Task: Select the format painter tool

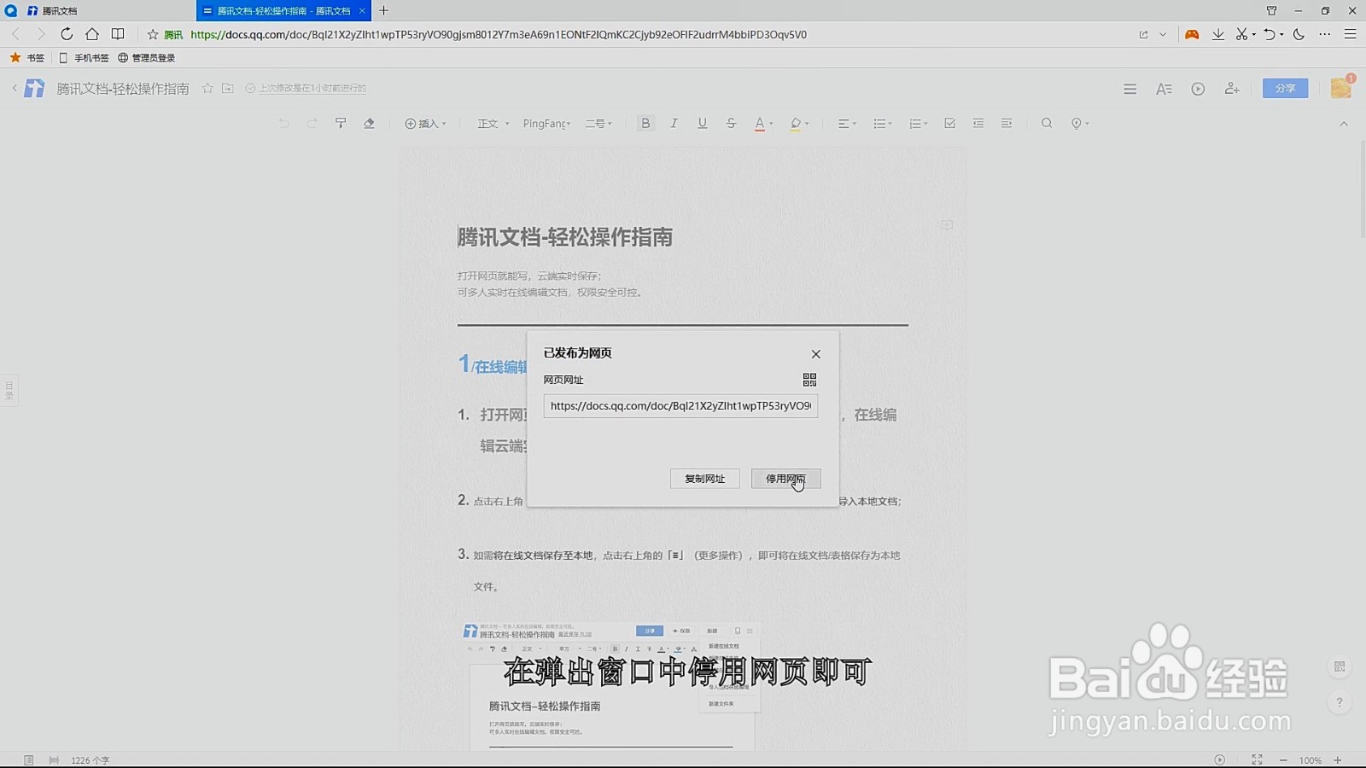Action: pyautogui.click(x=341, y=124)
